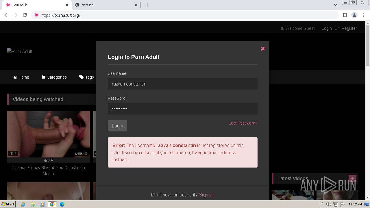Viewport: 370px width, 208px height.
Task: Open the Windows Start menu
Action: 8,204
